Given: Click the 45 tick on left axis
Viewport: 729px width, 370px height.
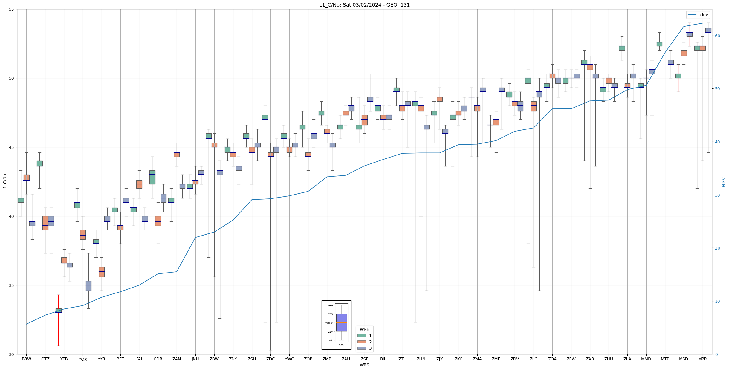Looking at the screenshot, I should pyautogui.click(x=12, y=147).
